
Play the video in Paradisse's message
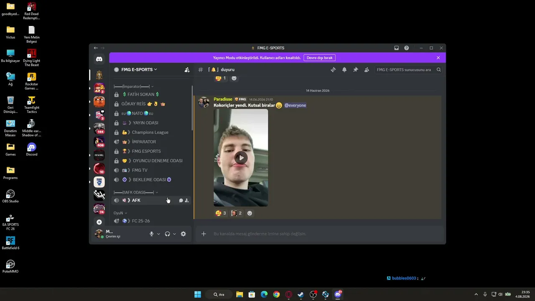coord(241,158)
